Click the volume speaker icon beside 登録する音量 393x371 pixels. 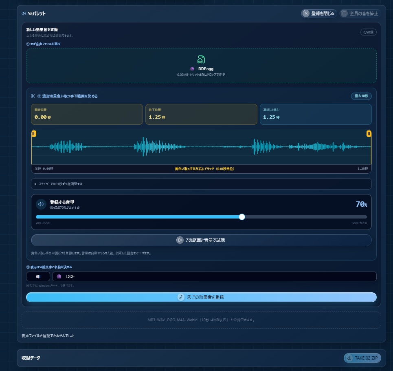coord(41,204)
